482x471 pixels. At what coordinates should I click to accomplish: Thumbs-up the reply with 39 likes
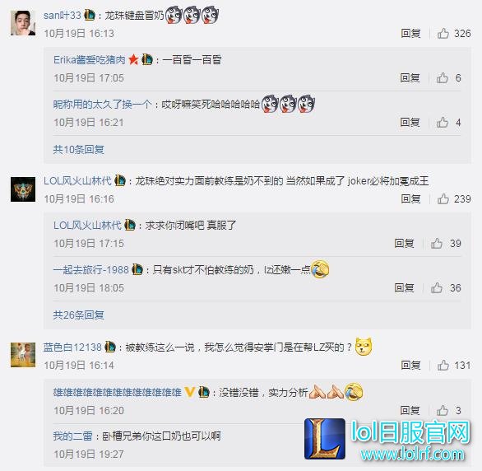pyautogui.click(x=437, y=244)
